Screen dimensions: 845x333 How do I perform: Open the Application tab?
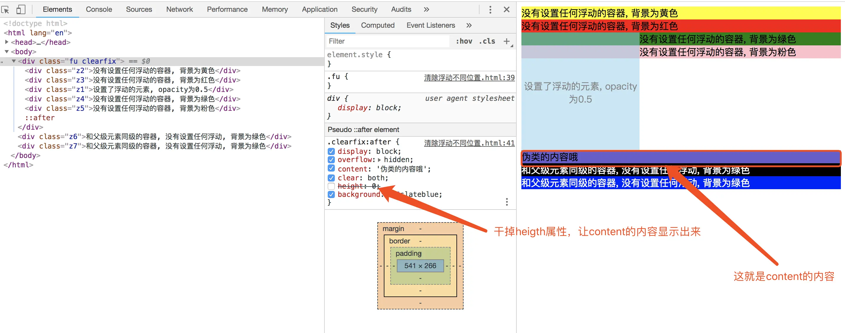pos(319,9)
